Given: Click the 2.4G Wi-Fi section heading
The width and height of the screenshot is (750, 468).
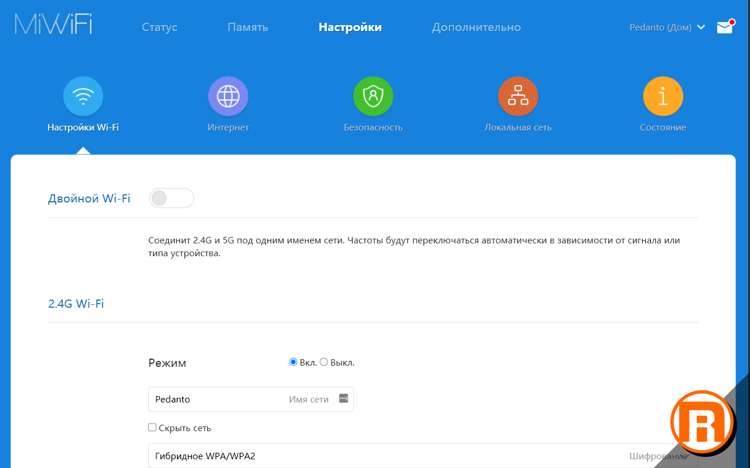Looking at the screenshot, I should coord(76,304).
